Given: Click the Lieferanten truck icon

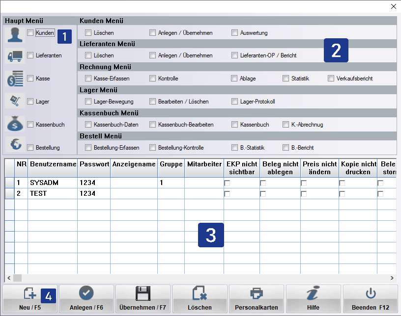Looking at the screenshot, I should (x=15, y=56).
